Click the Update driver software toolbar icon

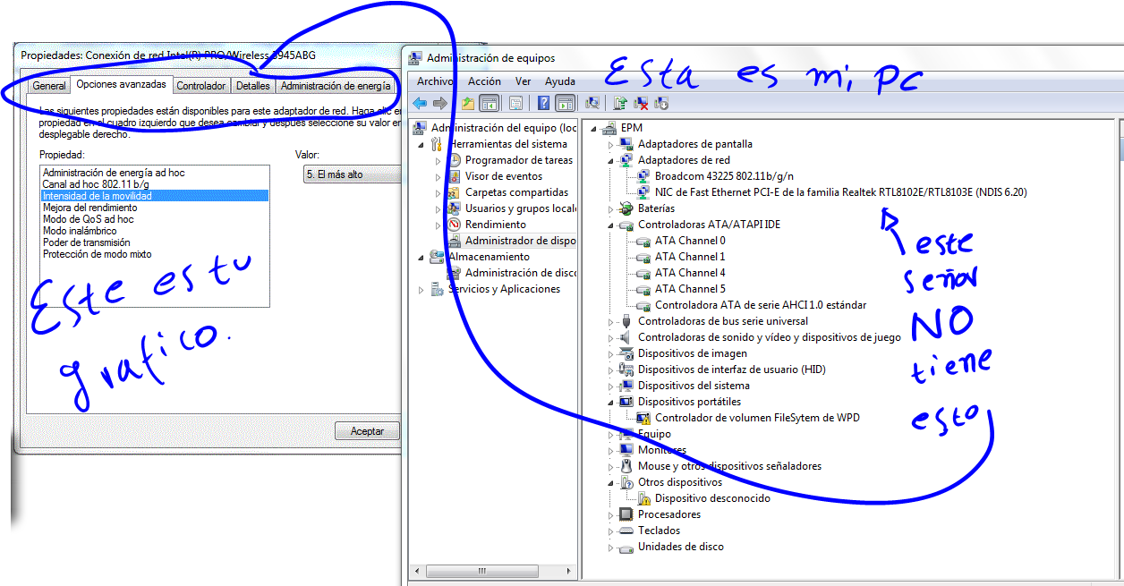(x=620, y=104)
